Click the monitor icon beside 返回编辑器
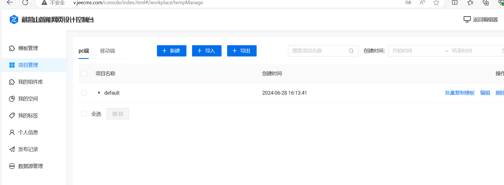This screenshot has width=504, height=185. pyautogui.click(x=467, y=19)
